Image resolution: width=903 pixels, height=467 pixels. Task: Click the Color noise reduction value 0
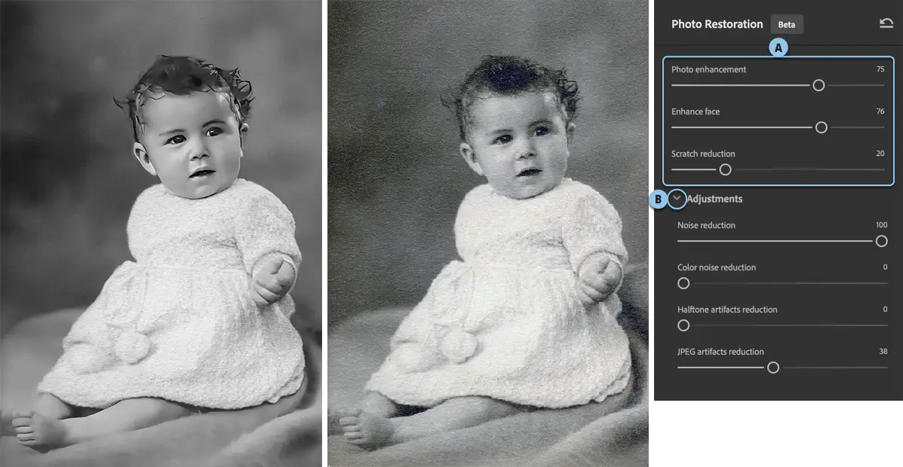tap(885, 267)
